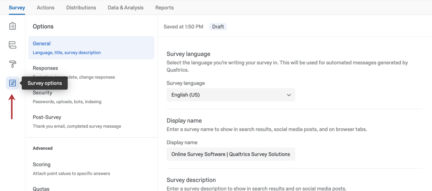Open the Reports tab
Screen dimensions: 432x191
pos(164,8)
